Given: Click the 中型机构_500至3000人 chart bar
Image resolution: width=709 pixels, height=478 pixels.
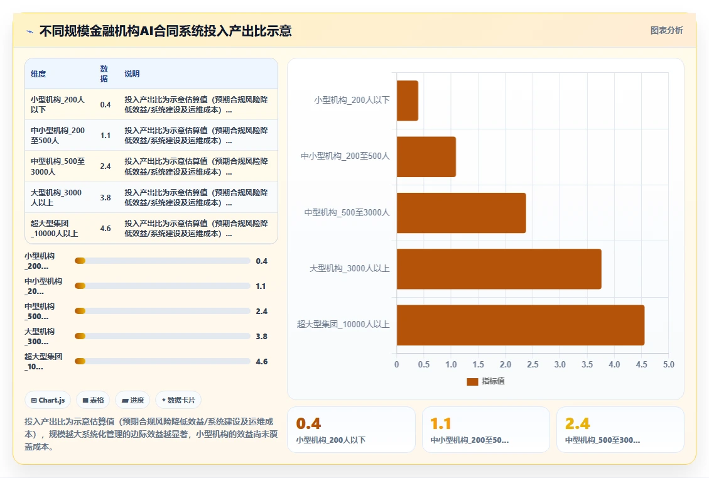Looking at the screenshot, I should click(x=461, y=213).
